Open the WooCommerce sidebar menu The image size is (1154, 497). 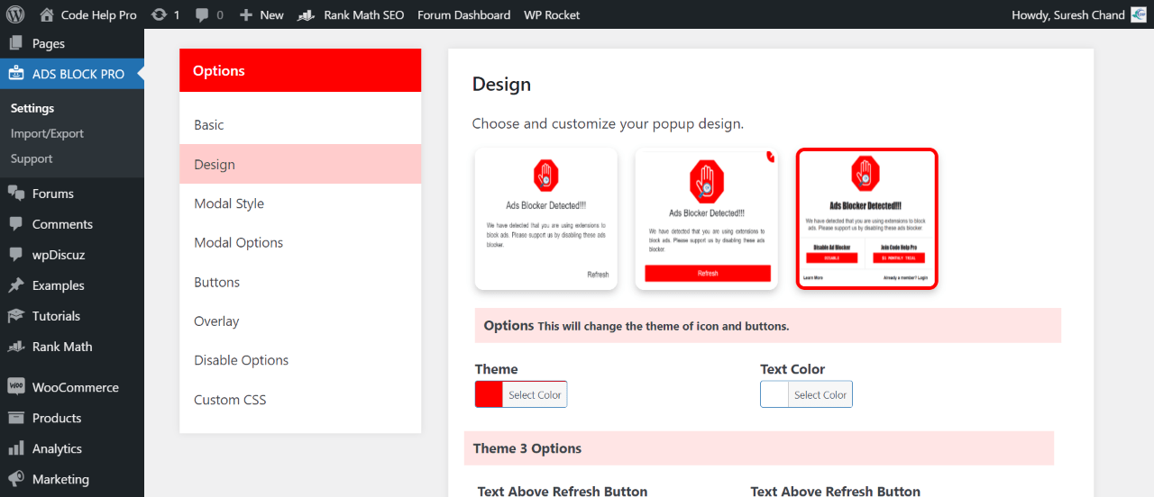coord(72,387)
